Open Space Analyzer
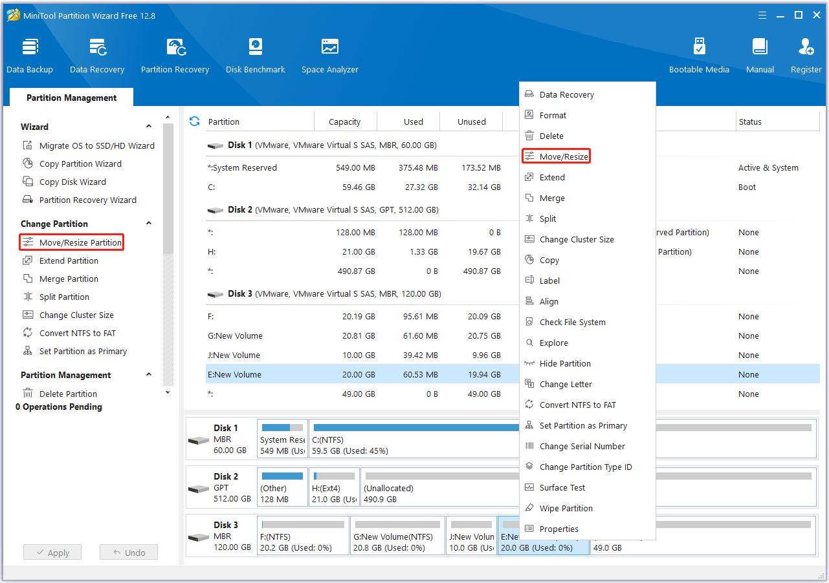The width and height of the screenshot is (829, 583). coord(330,56)
